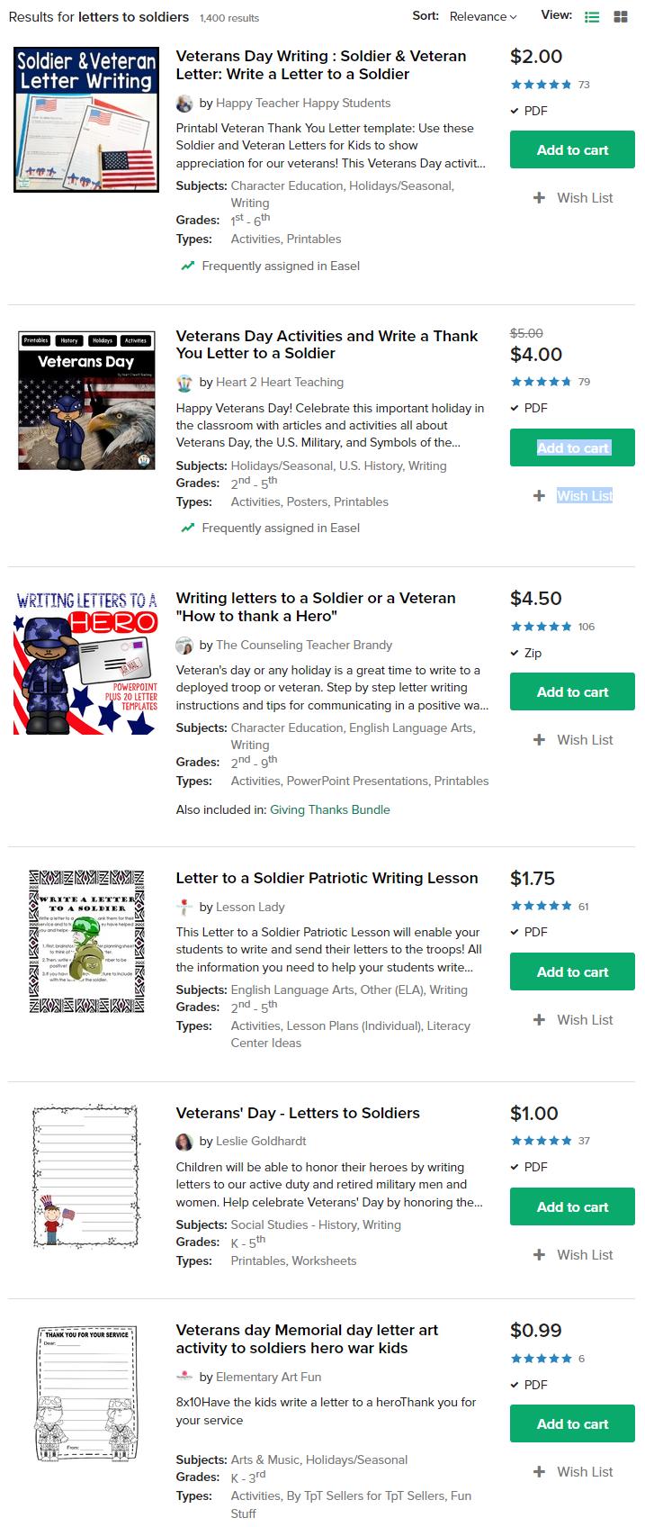Click Happy Teacher Happy Students avatar icon
Image resolution: width=645 pixels, height=1527 pixels.
point(184,104)
